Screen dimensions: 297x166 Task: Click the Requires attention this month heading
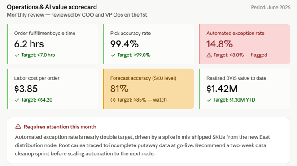tap(60, 127)
